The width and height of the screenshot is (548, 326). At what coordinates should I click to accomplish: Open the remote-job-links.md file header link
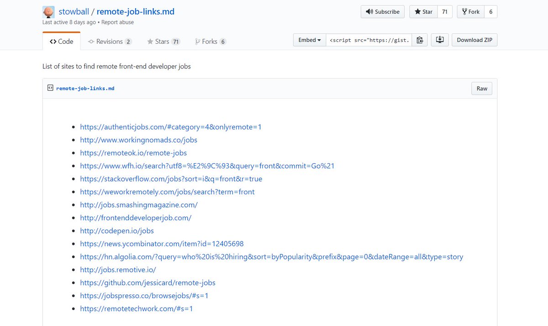pyautogui.click(x=85, y=88)
